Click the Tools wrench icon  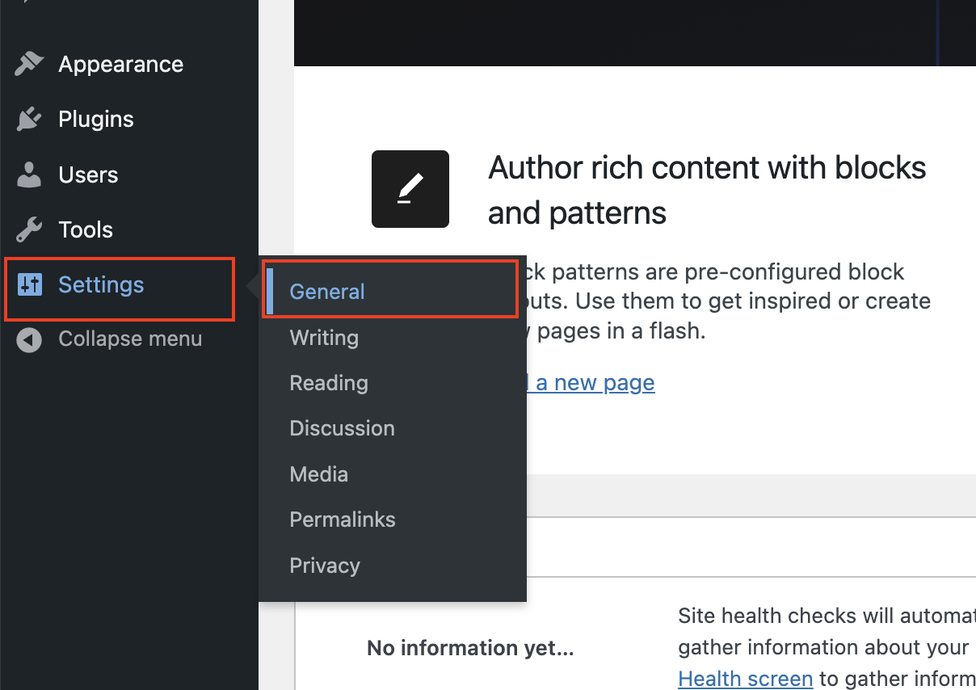pyautogui.click(x=29, y=230)
